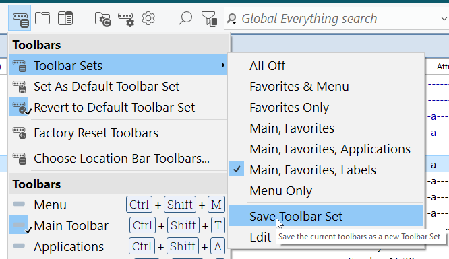Click the layout panes icon in toolbar

point(65,18)
